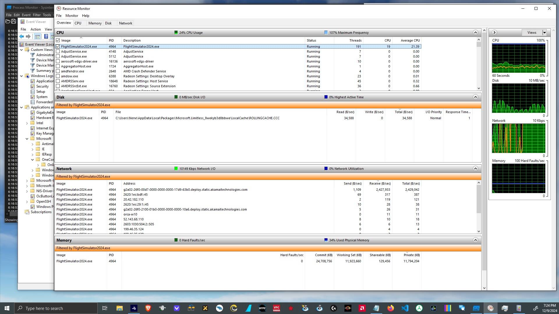Collapse the Custom Views tree node

(22, 50)
